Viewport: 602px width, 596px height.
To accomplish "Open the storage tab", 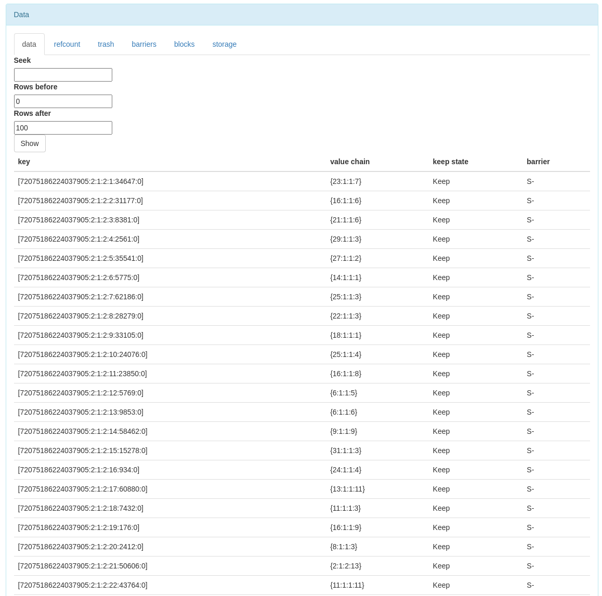I will click(224, 44).
